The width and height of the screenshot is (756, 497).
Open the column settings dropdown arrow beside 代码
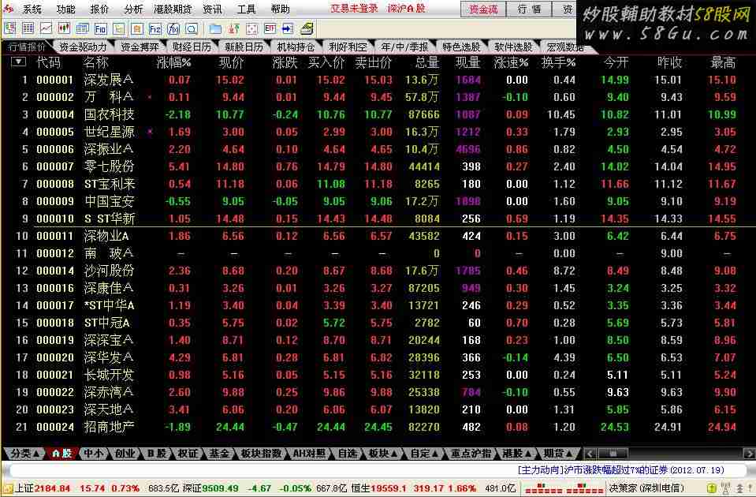coord(18,62)
